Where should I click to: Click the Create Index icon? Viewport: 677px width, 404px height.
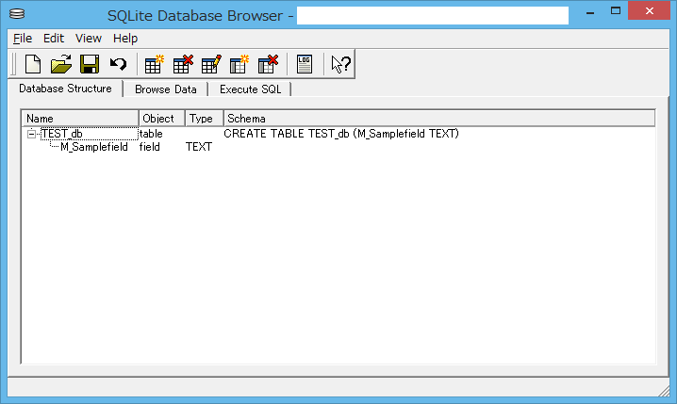point(239,65)
